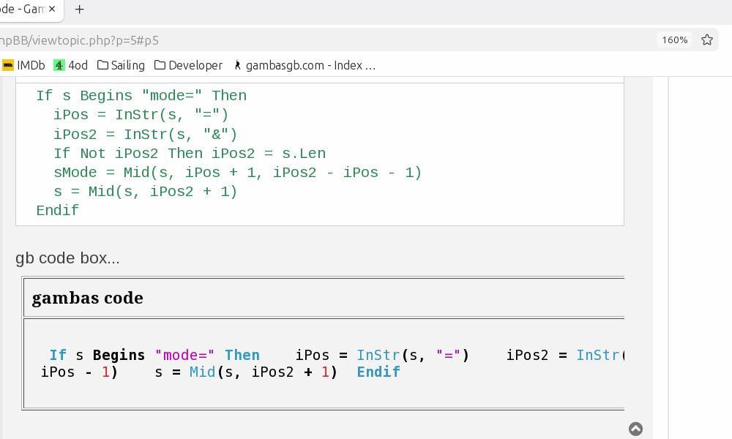The height and width of the screenshot is (439, 732).
Task: Click the bold 'Begins' keyword in code box
Action: click(119, 355)
